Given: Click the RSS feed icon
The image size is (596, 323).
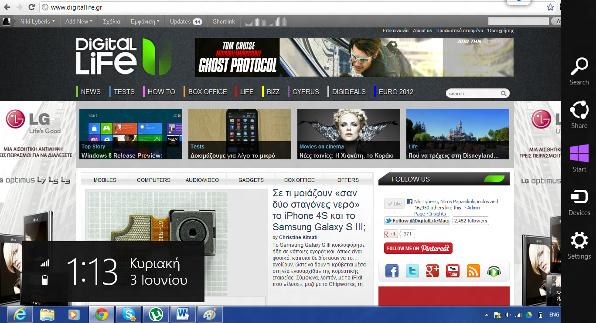Looking at the screenshot, I should pos(473,271).
